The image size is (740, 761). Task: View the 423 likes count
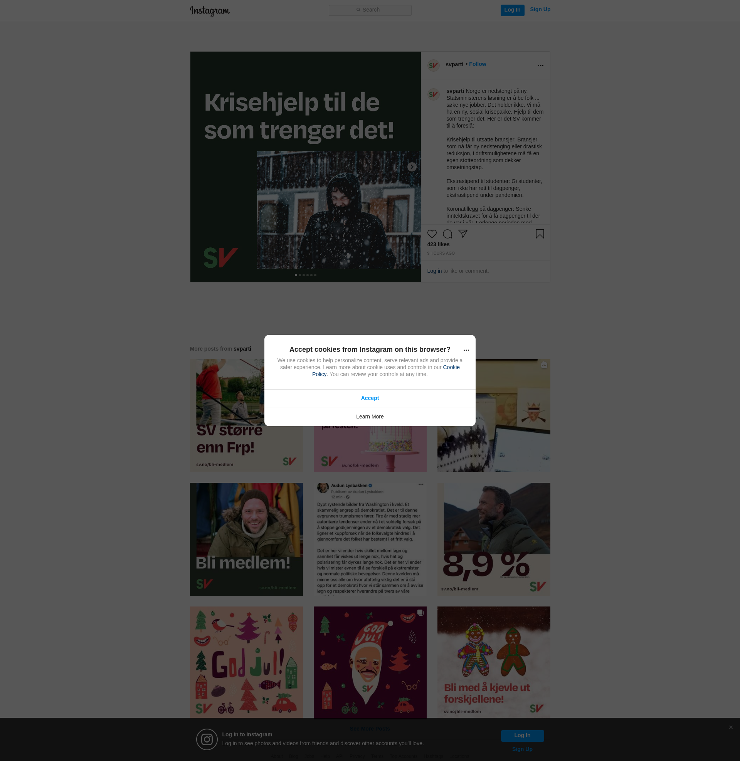[438, 244]
